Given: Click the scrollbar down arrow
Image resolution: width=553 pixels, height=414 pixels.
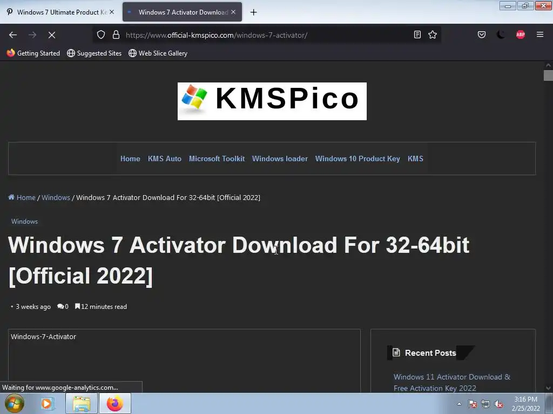Looking at the screenshot, I should pos(548,388).
